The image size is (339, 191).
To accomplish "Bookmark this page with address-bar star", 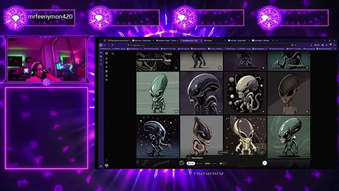I will coord(295,45).
